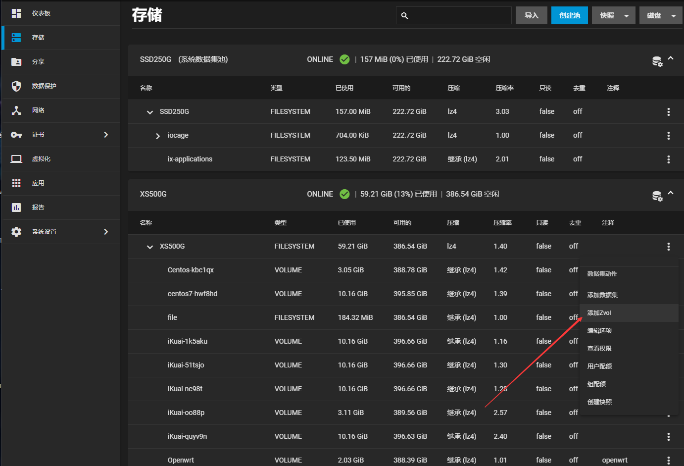Expand the iocage dataset
The height and width of the screenshot is (466, 684).
[158, 136]
